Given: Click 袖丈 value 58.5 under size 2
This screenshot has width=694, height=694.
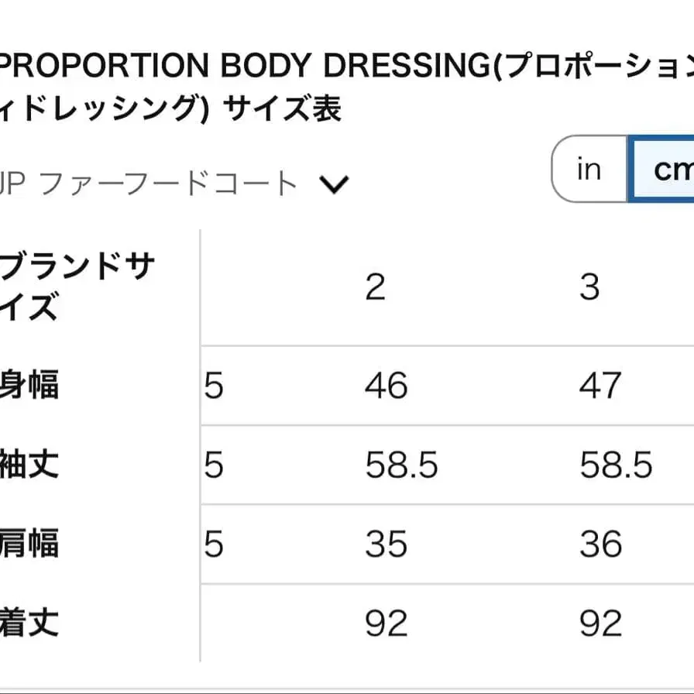Looking at the screenshot, I should tap(401, 465).
